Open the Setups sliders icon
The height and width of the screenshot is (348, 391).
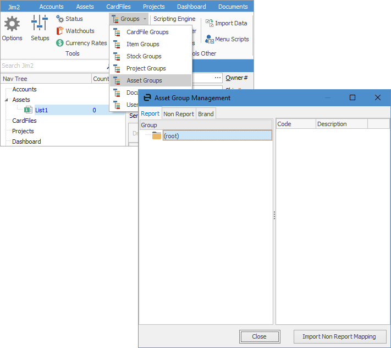click(40, 23)
